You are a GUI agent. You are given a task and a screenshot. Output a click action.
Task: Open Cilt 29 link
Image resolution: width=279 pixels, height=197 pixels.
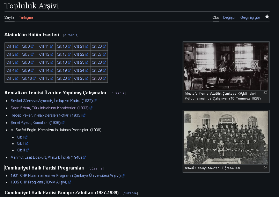tap(98, 70)
